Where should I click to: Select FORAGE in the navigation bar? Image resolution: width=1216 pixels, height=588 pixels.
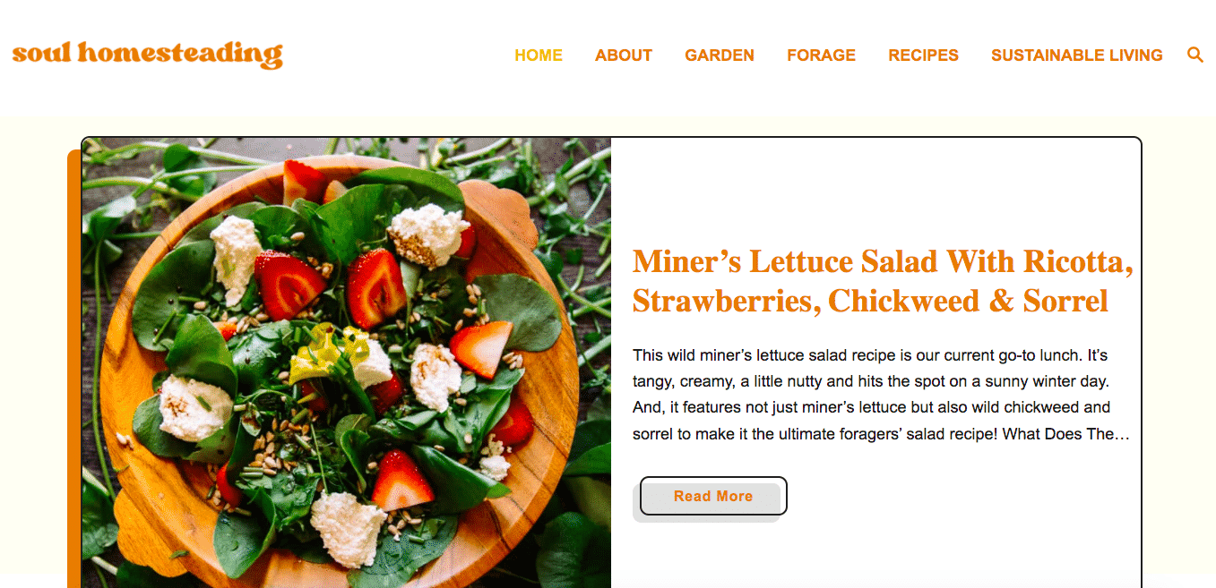coord(821,55)
